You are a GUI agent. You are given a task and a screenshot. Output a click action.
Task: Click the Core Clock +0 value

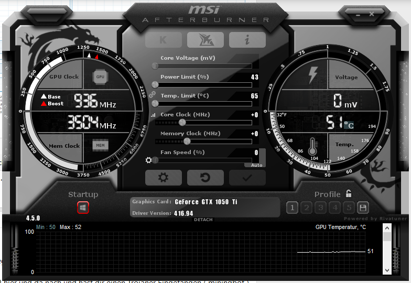tap(255, 115)
